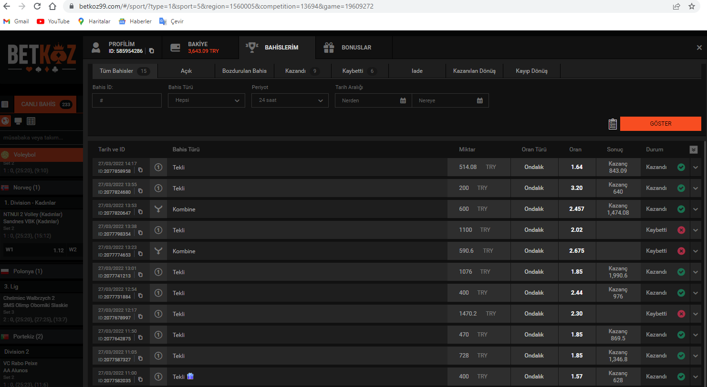This screenshot has width=707, height=387.
Task: Open calendar icon in Nerden field
Action: coord(403,100)
